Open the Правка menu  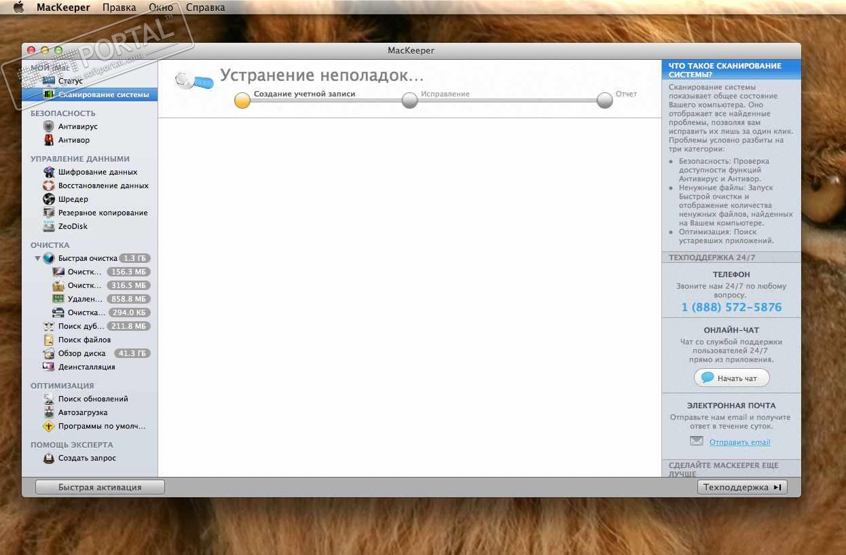click(x=119, y=7)
